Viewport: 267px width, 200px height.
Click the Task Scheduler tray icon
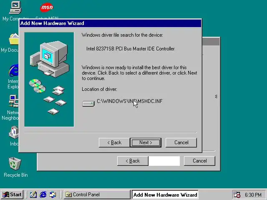click(x=237, y=195)
